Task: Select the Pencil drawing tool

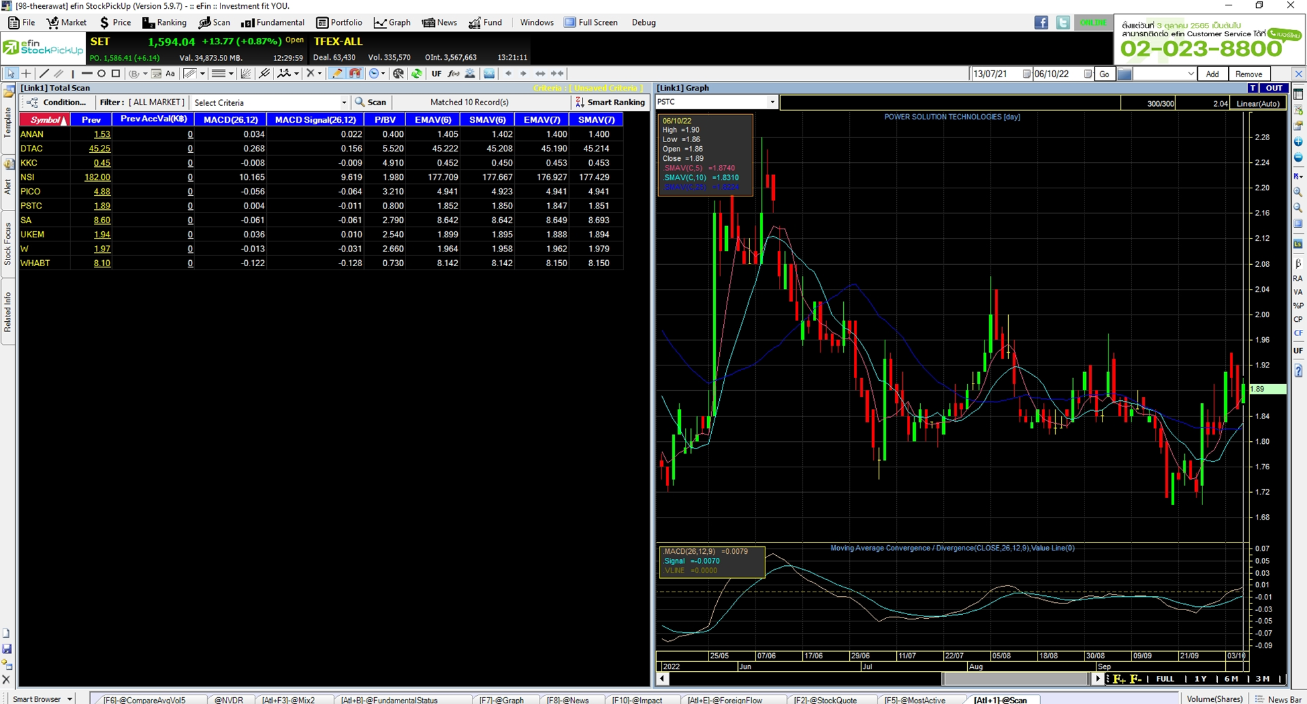Action: pos(337,74)
